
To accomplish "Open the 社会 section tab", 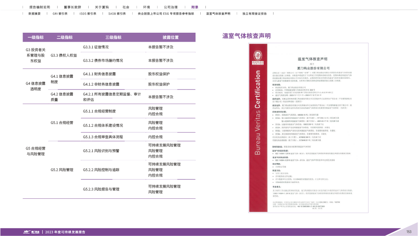I will tap(126, 7).
